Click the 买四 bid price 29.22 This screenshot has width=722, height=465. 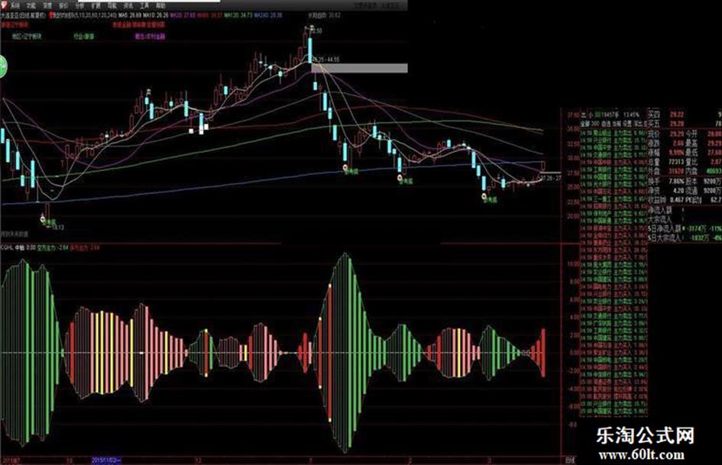tap(677, 115)
